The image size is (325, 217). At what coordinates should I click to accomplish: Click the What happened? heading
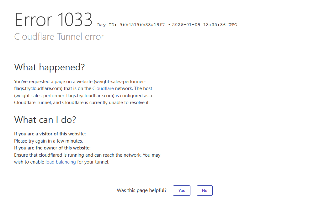(x=50, y=67)
